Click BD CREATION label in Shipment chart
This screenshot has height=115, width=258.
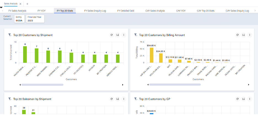(x=102, y=70)
